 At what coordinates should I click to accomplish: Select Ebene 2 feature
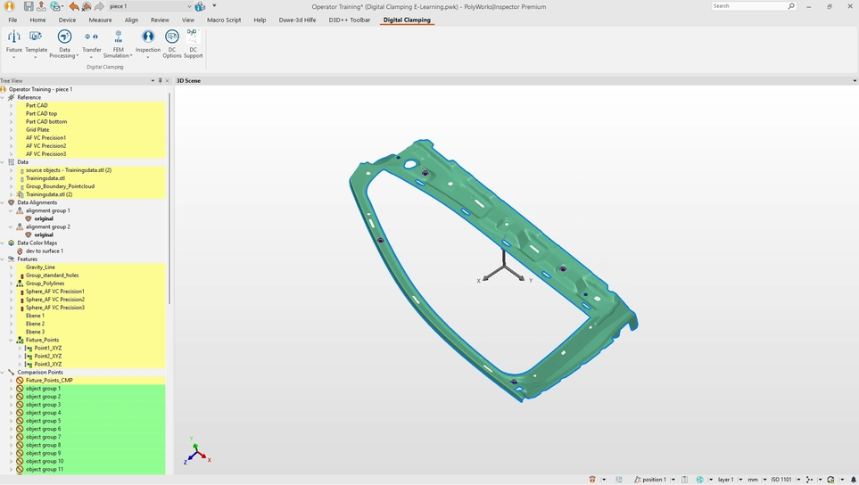click(x=35, y=324)
